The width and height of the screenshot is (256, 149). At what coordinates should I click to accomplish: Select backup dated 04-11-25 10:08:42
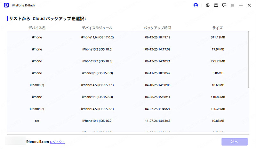128,73
